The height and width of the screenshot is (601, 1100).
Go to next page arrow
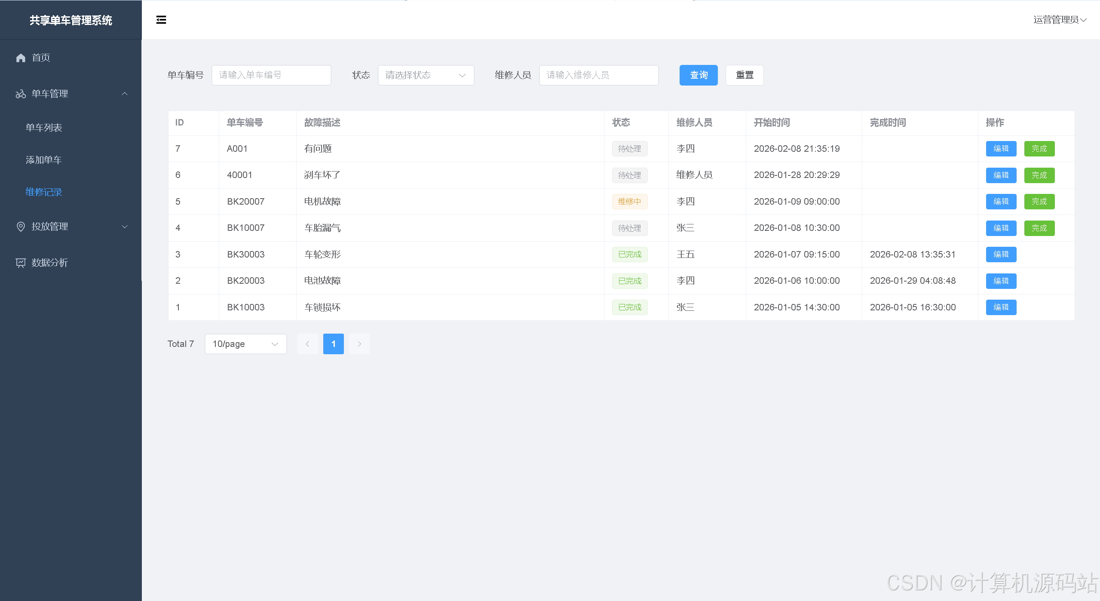point(359,344)
